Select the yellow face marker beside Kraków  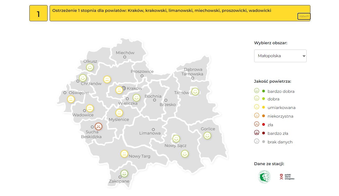coord(119,90)
